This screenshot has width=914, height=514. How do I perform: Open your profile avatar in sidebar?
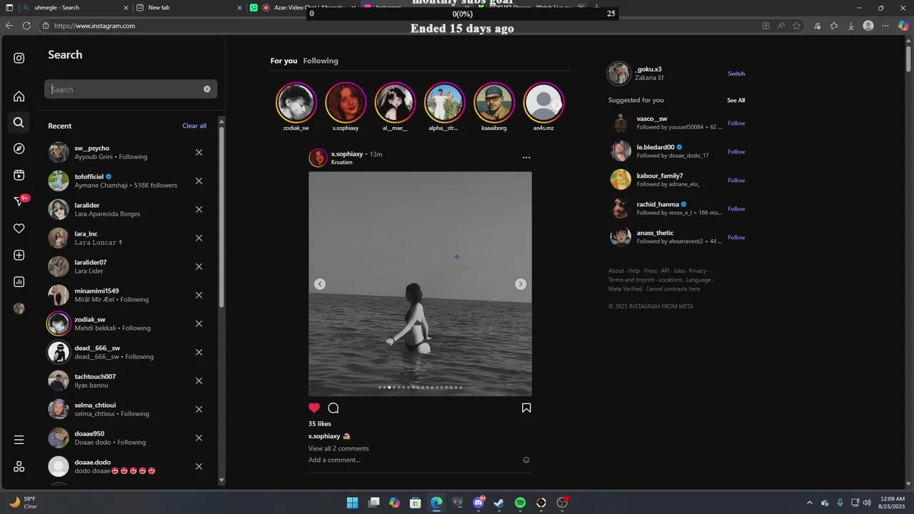click(19, 308)
